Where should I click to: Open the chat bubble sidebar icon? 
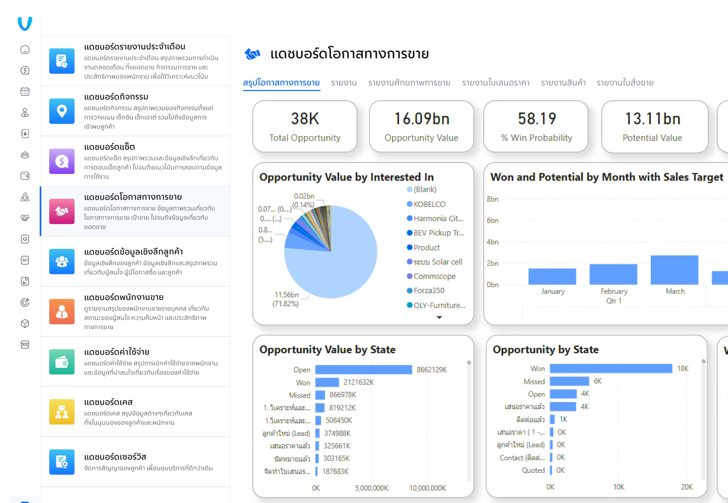25,70
